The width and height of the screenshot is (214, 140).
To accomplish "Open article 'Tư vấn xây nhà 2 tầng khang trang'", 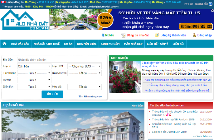I will (x=176, y=85).
